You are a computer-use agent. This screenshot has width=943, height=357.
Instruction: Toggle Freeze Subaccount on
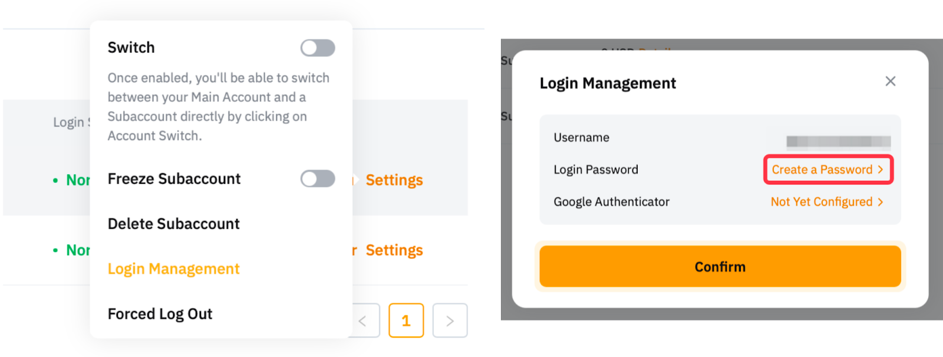(318, 179)
